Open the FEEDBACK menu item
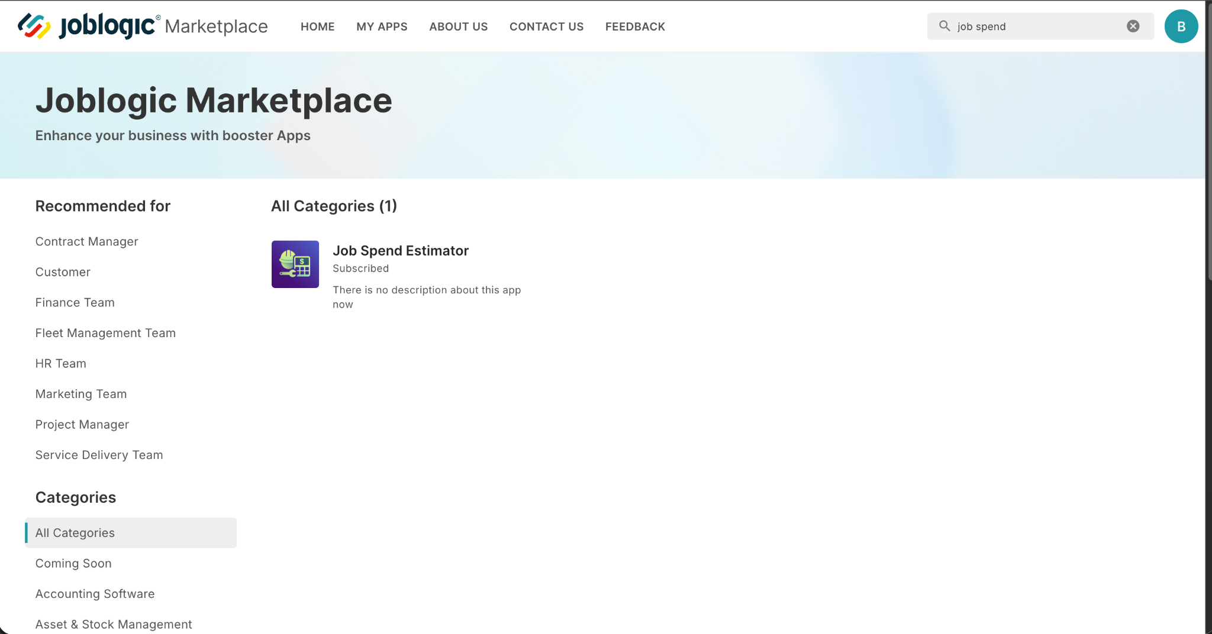 pos(635,27)
